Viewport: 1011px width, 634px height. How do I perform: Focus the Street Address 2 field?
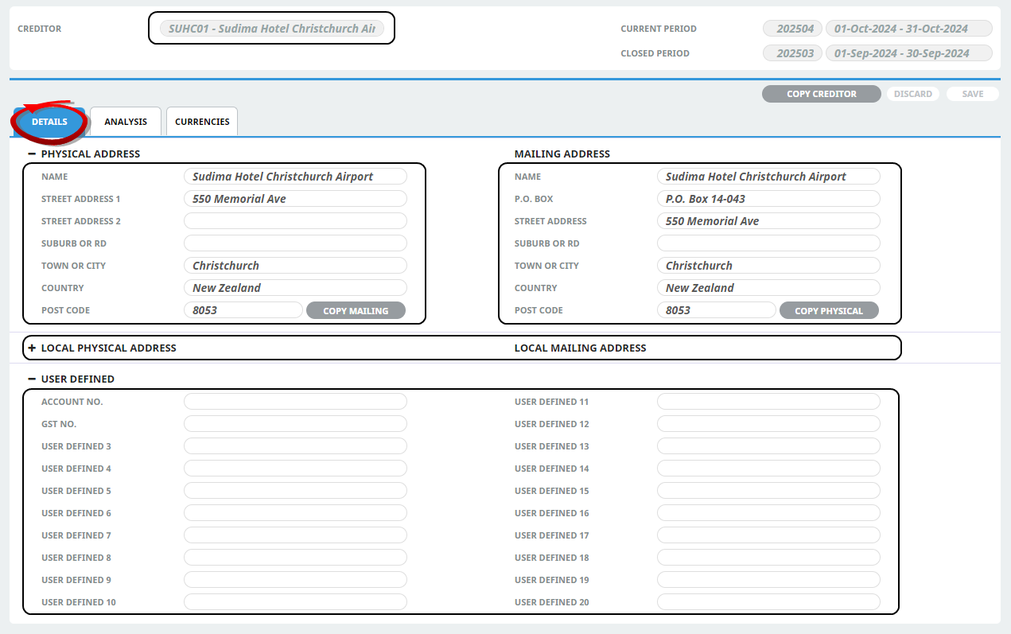coord(295,221)
